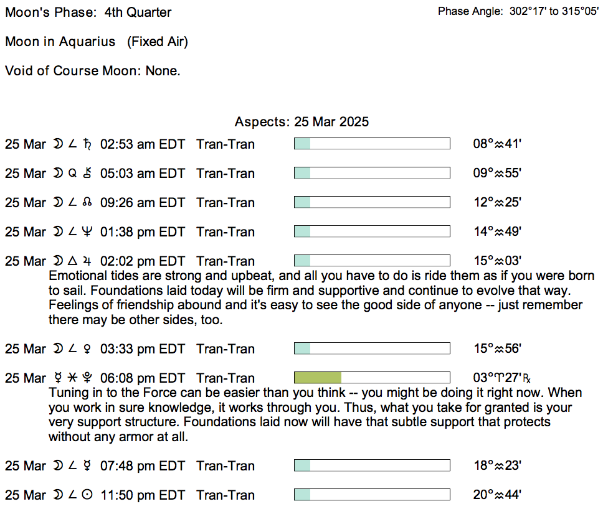Click the Venus glyph in the 03:33 pm row
The image size is (603, 509).
[87, 349]
